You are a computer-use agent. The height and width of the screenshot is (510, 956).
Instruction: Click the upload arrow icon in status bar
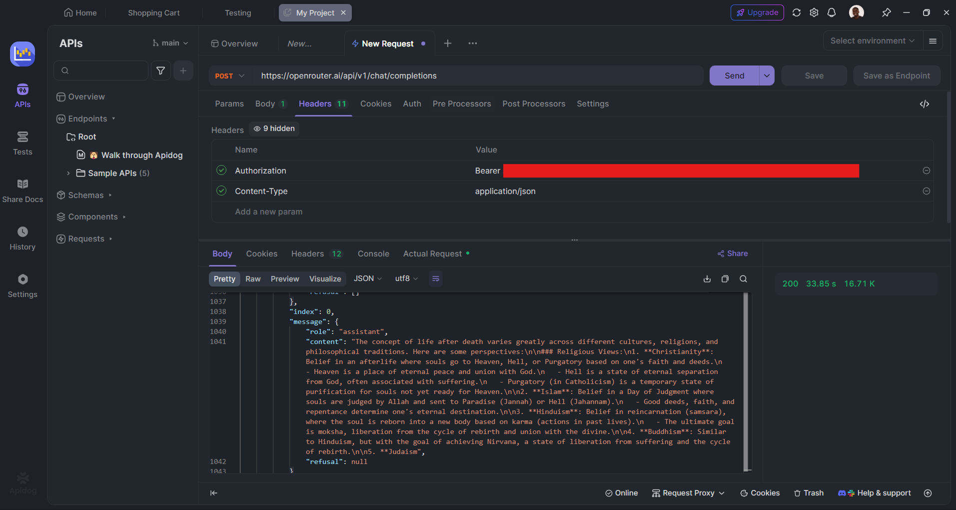pyautogui.click(x=928, y=493)
